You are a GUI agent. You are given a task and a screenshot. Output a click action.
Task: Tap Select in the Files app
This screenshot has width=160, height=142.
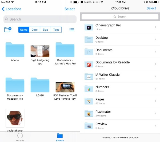(x=70, y=9)
